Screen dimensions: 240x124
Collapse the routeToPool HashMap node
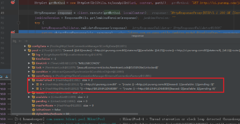click(29, 80)
